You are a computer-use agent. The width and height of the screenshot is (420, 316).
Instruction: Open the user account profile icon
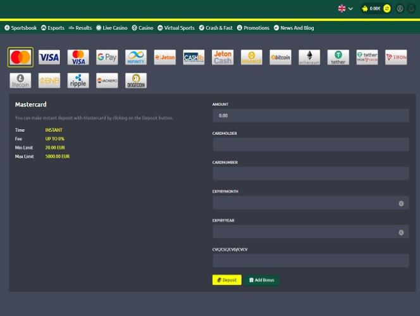pyautogui.click(x=400, y=9)
